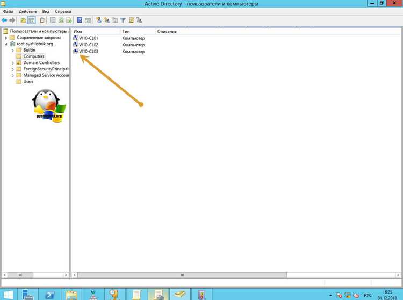Open filter options funnel icon

[123, 20]
